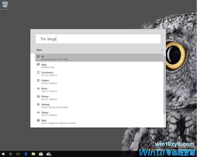Image resolution: width=197 pixels, height=157 pixels.
Task: Open the Store app from taskbar
Action: click(x=41, y=154)
